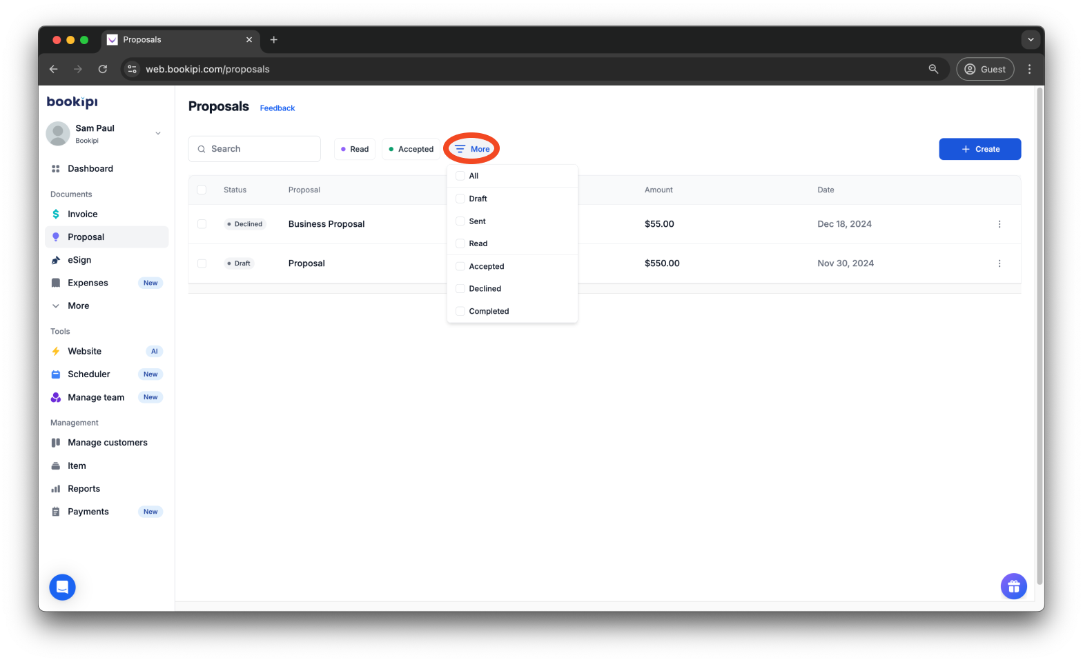Open the browser tab list chevron
Viewport: 1083px width, 662px height.
click(1031, 40)
